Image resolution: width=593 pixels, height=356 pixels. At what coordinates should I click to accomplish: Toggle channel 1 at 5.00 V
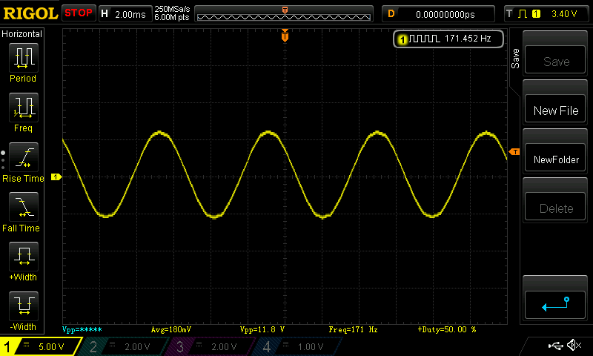click(41, 346)
